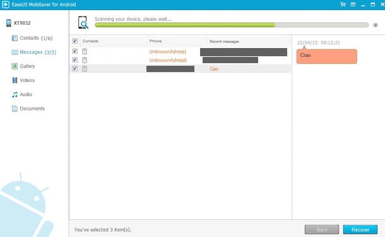385x237 pixels.
Task: Click the trash icon on UnknownAdress0 row
Action: click(85, 60)
